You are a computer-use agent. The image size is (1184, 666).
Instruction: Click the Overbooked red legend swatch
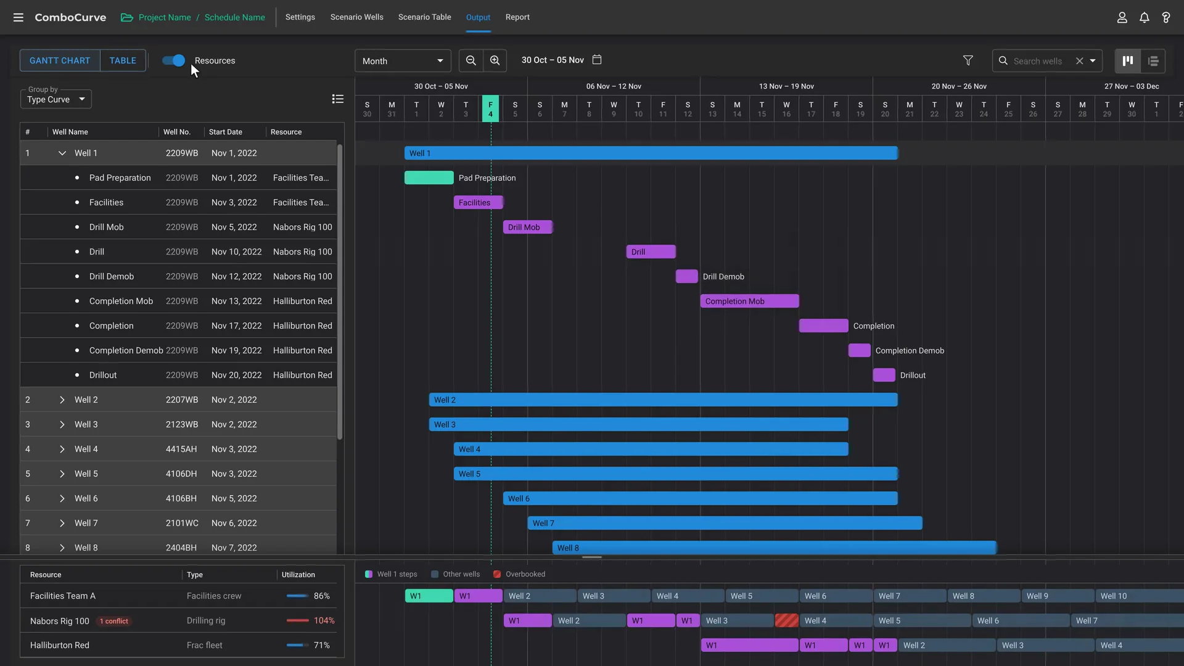tap(497, 574)
